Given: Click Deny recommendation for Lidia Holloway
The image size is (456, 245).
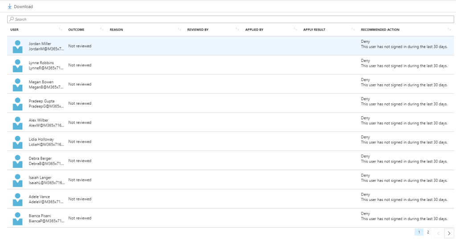Looking at the screenshot, I should tap(365, 137).
